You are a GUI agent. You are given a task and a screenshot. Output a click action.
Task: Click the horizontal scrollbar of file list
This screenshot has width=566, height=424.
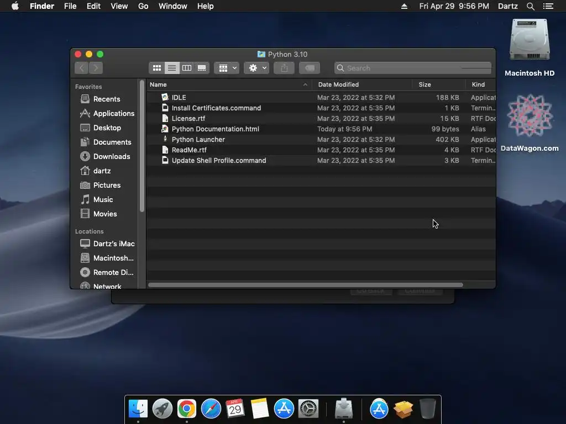click(305, 285)
